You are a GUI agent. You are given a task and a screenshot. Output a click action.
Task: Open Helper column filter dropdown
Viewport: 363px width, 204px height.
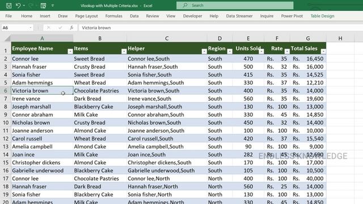click(204, 52)
